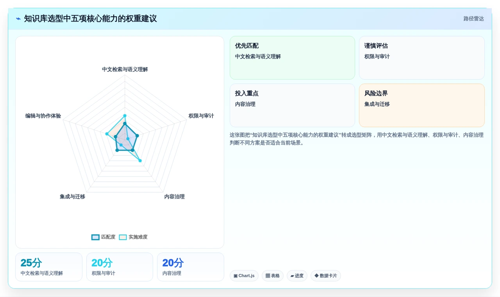The width and height of the screenshot is (500, 297).
Task: Click the 集成与迁移 text in 风险边界 card
Action: click(377, 104)
